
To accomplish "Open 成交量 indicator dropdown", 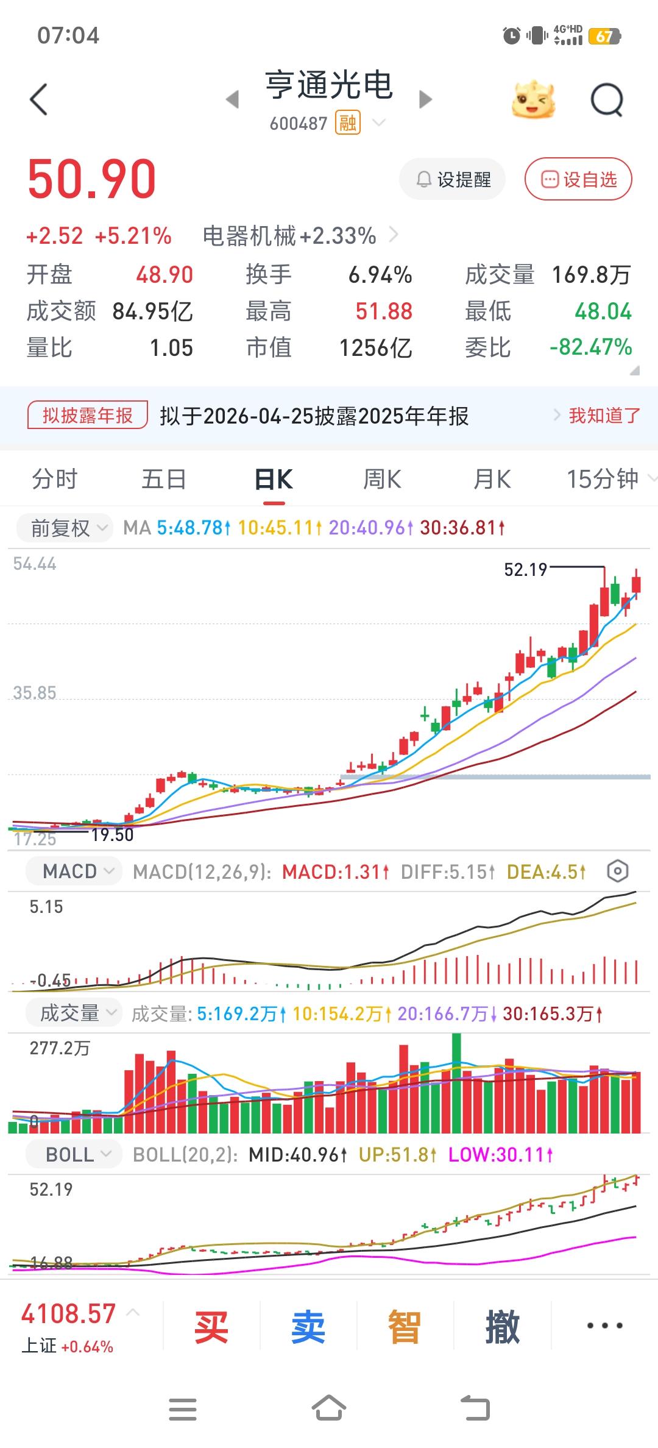I will tap(73, 1013).
